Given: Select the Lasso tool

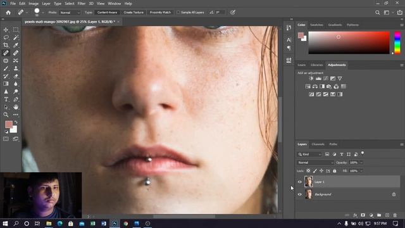Looking at the screenshot, I should [6, 37].
